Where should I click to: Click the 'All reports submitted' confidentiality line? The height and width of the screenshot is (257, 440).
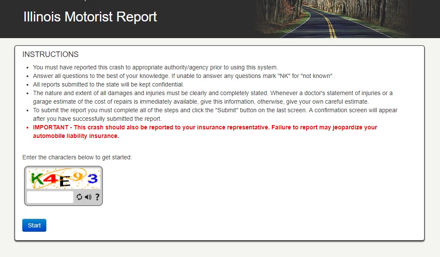point(108,84)
